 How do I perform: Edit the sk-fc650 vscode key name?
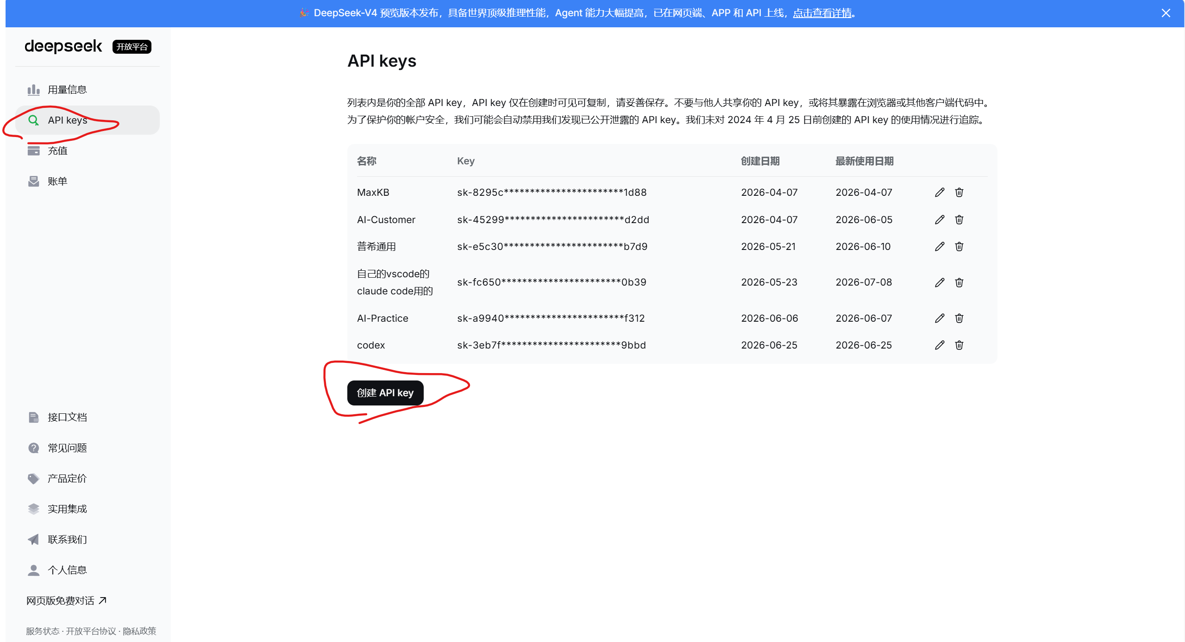pyautogui.click(x=940, y=282)
